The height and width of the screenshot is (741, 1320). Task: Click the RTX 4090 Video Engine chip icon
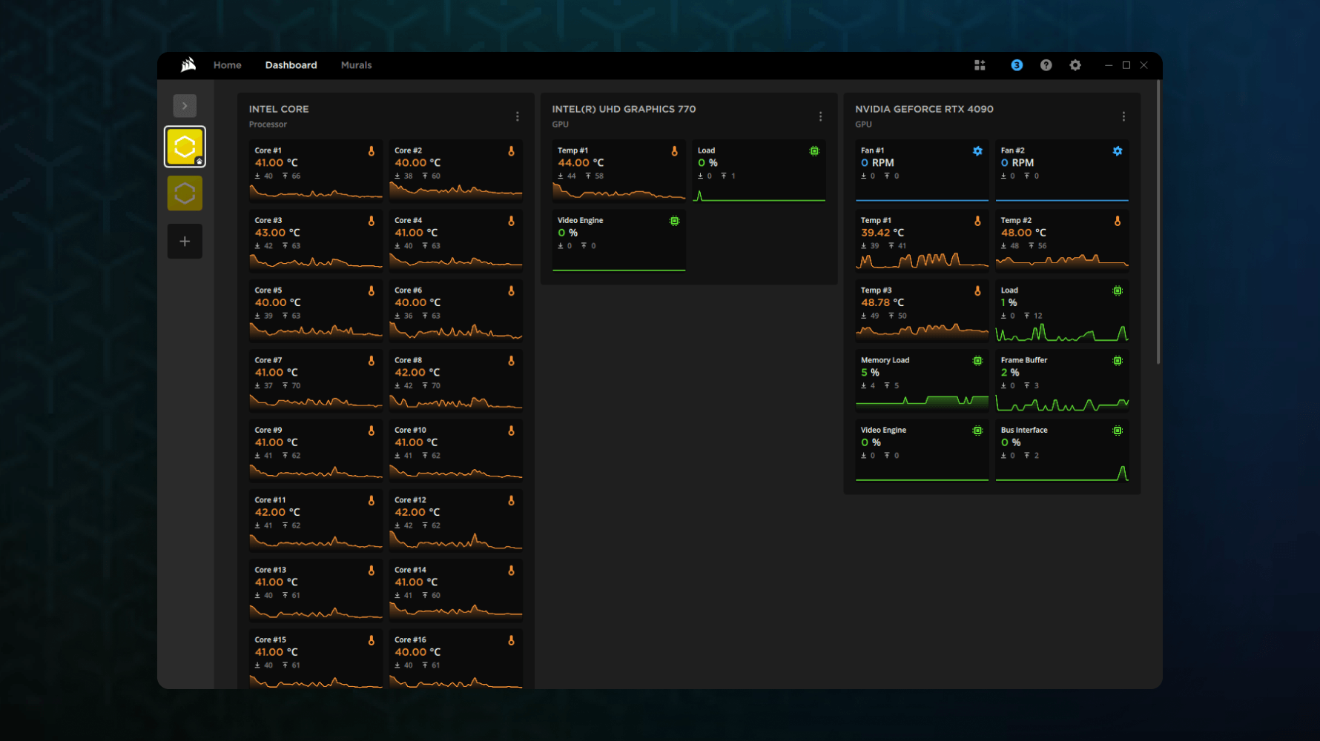977,431
